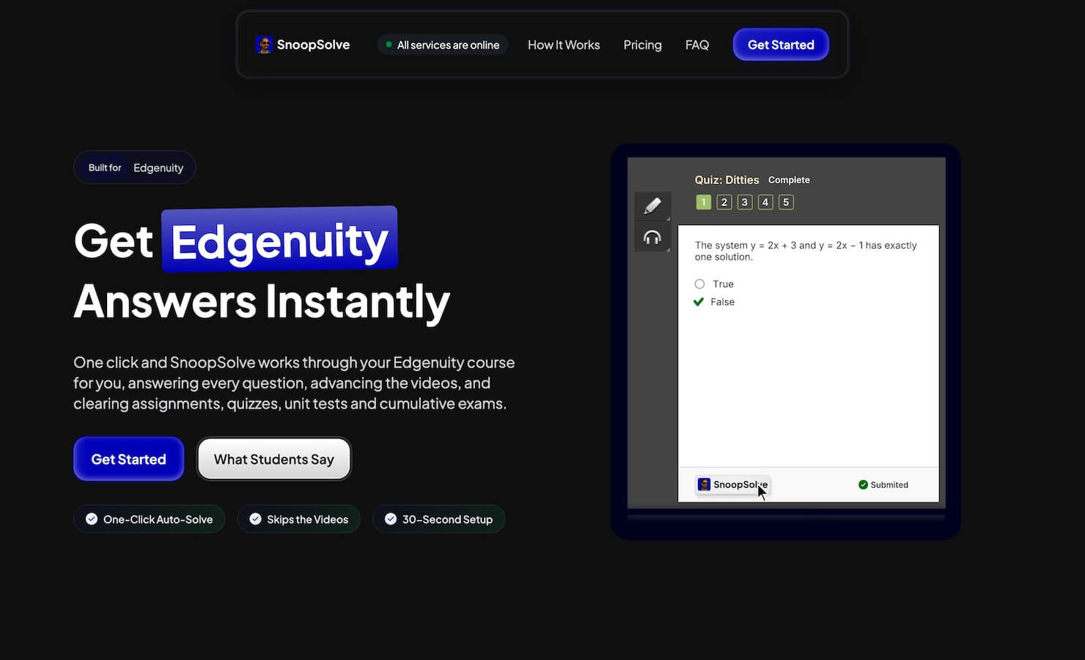Click the paragraph starting One click and SnoopSolve
1085x660 pixels.
coord(294,383)
